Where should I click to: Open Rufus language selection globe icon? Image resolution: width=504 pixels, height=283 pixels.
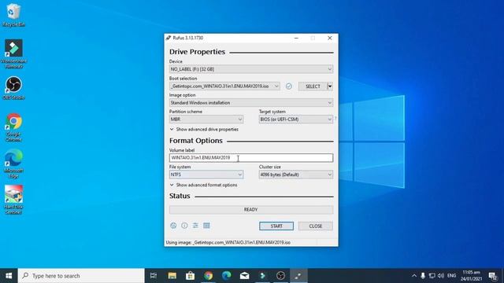(173, 226)
